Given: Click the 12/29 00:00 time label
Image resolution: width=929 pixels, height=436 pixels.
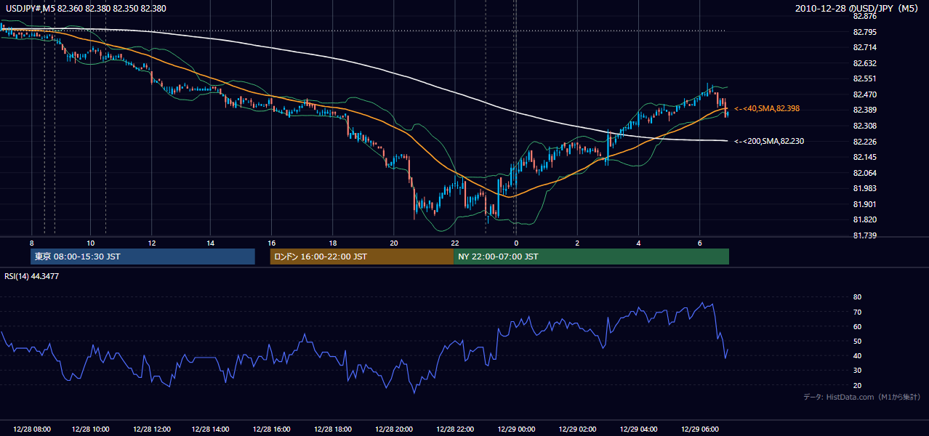Looking at the screenshot, I should (517, 429).
